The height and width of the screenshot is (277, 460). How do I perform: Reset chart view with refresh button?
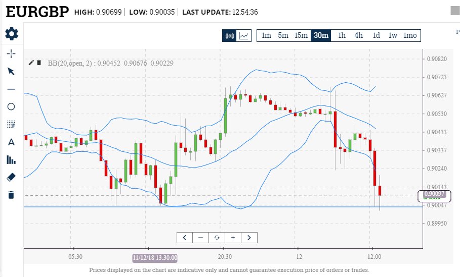(x=217, y=238)
